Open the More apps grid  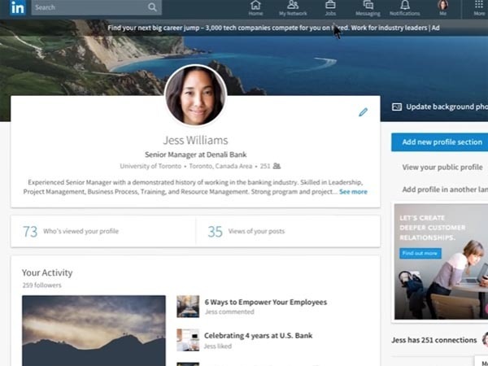click(479, 8)
